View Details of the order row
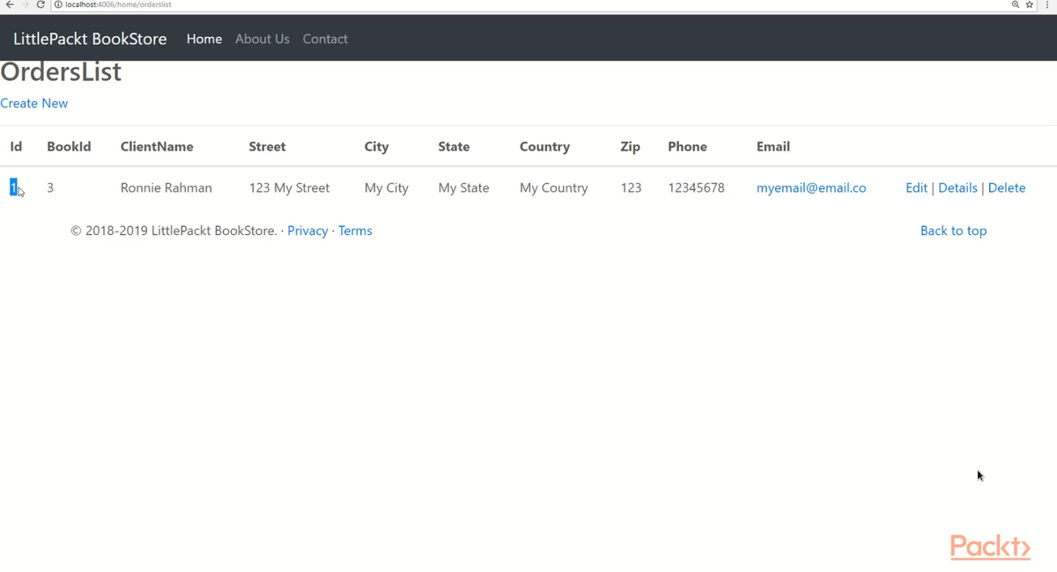 click(957, 187)
